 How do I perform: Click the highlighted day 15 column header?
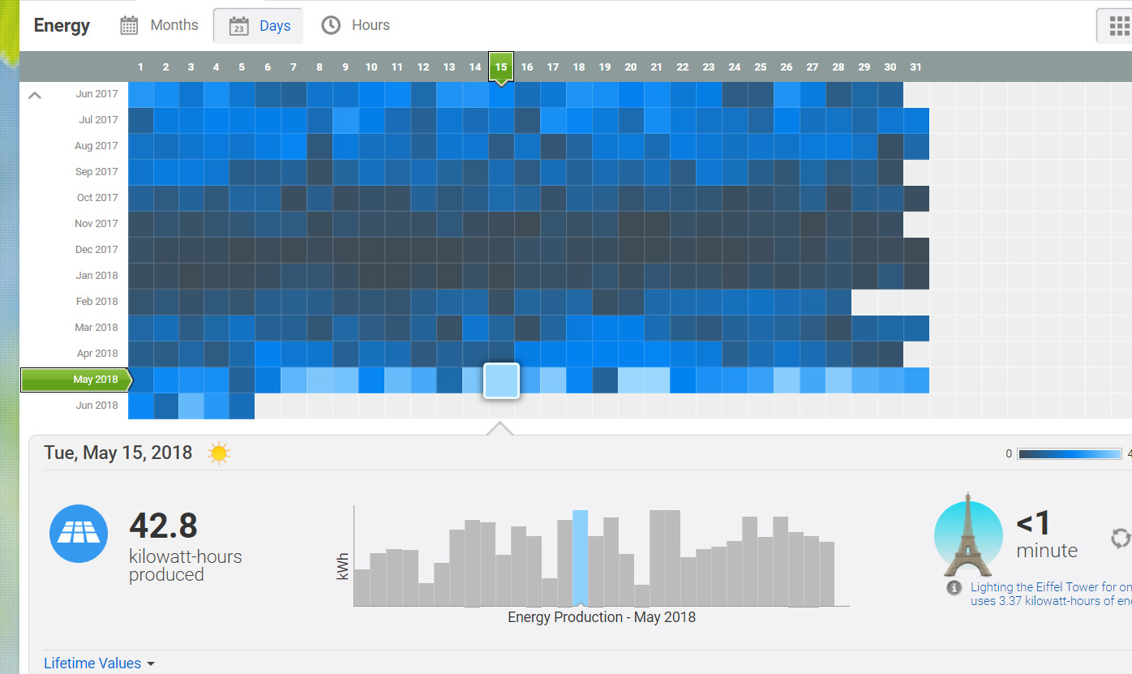tap(501, 67)
